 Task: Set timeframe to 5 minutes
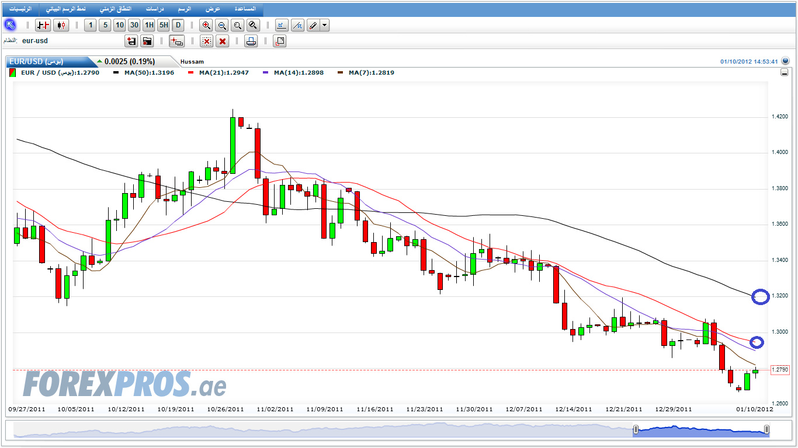[105, 25]
